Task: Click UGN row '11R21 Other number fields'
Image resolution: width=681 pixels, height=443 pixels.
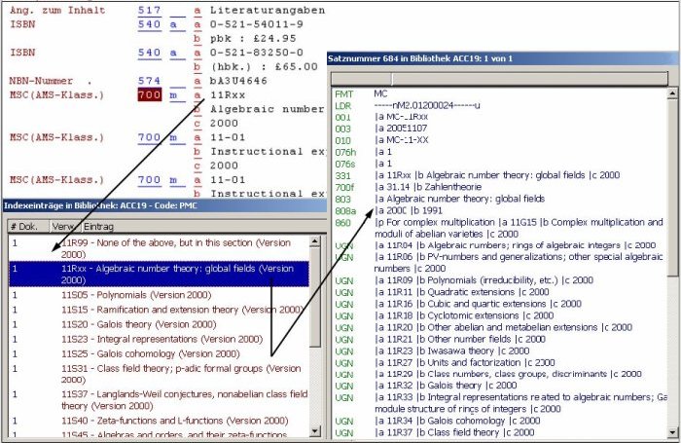Action: pos(499,339)
